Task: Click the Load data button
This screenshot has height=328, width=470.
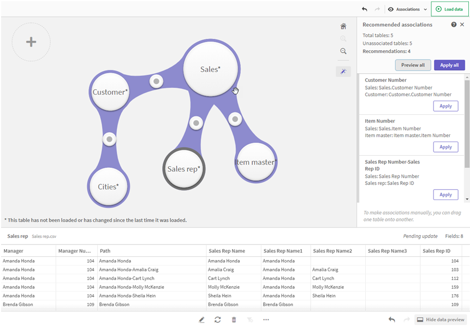Action: coord(449,9)
